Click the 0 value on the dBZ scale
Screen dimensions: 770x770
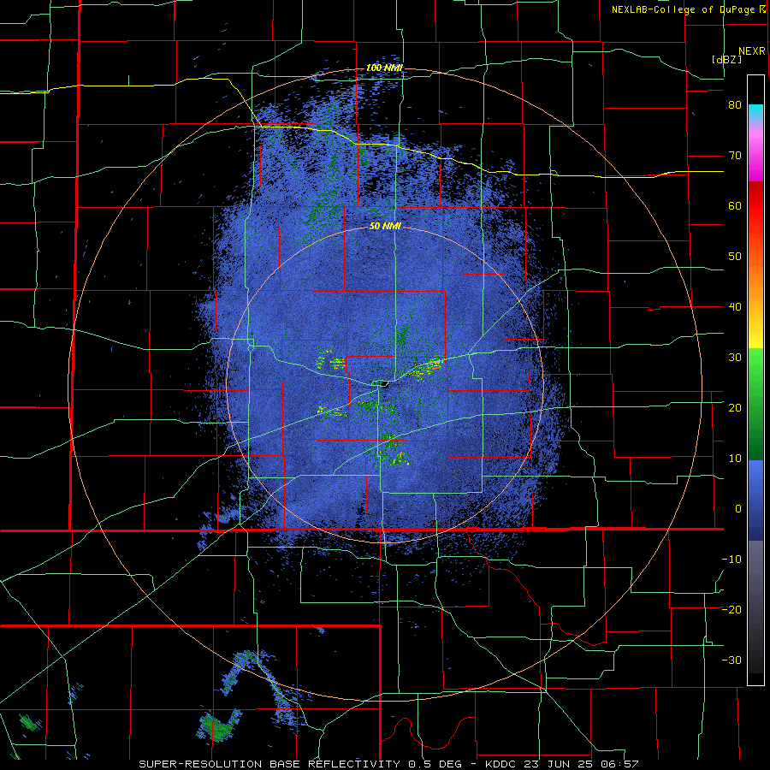point(738,509)
